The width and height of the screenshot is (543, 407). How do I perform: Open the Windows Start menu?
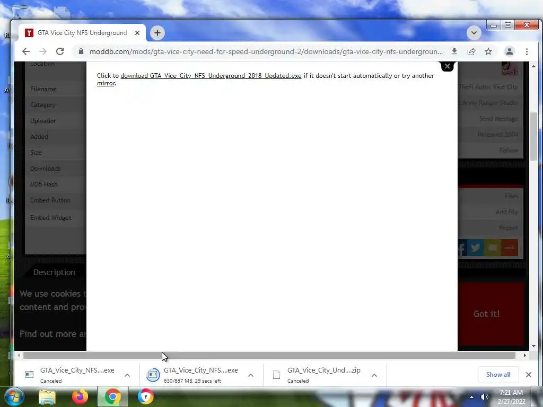coord(14,396)
